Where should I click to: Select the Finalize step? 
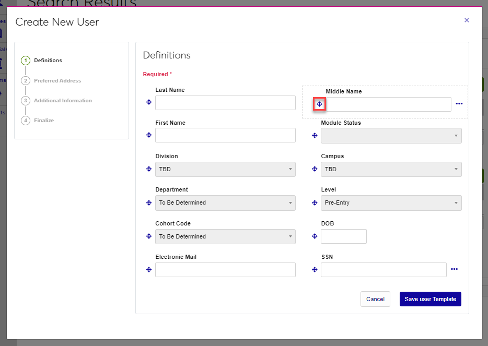click(x=44, y=121)
